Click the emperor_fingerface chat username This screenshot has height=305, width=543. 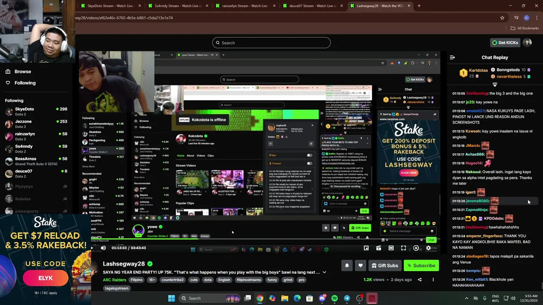coord(483,236)
